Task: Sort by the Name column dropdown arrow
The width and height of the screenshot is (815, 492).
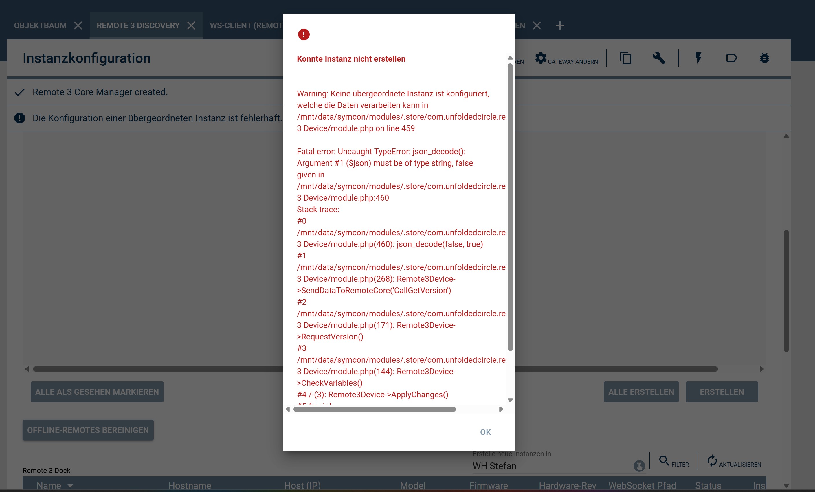Action: tap(70, 486)
